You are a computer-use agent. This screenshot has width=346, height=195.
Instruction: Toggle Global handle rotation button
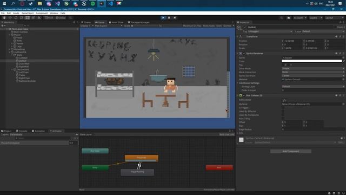[x=60, y=18]
